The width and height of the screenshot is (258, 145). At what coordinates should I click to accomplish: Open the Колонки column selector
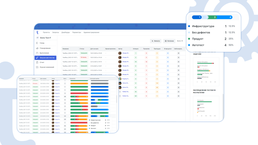click(169, 41)
